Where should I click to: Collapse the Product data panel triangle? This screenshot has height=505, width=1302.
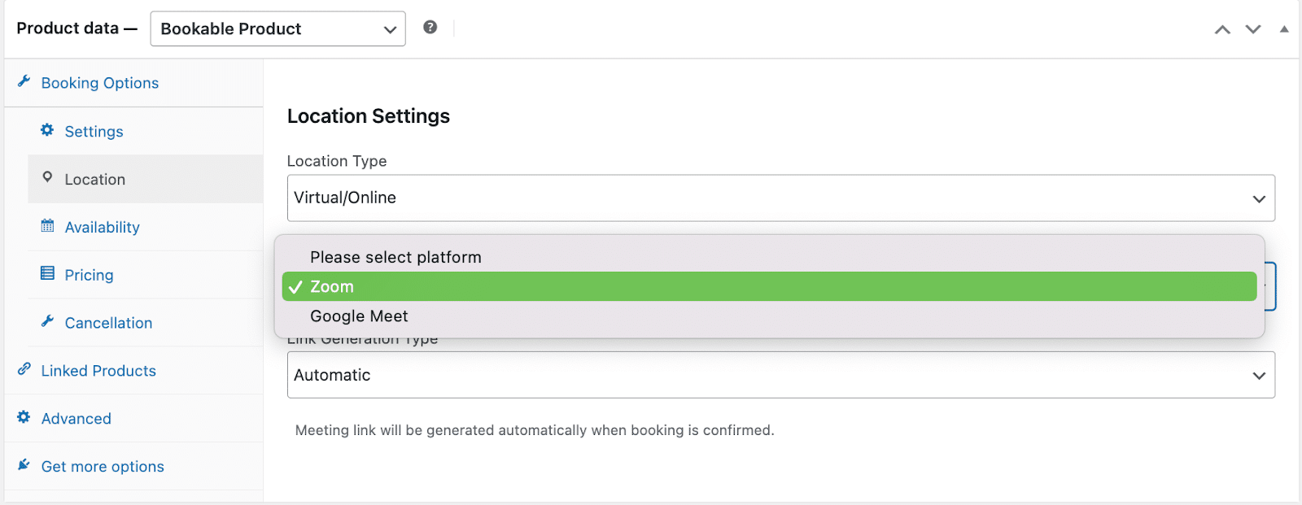(1284, 28)
